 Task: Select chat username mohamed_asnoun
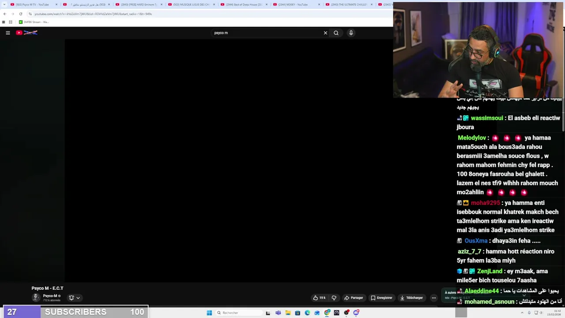click(489, 302)
